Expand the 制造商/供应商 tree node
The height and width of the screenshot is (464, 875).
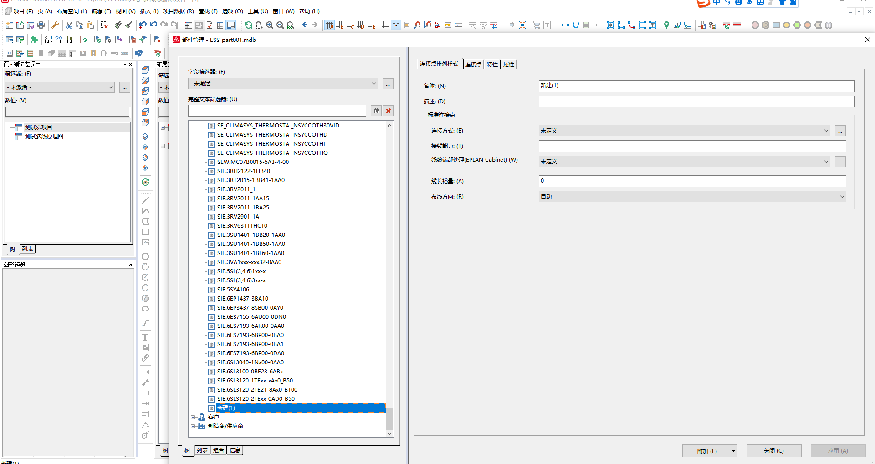point(193,426)
